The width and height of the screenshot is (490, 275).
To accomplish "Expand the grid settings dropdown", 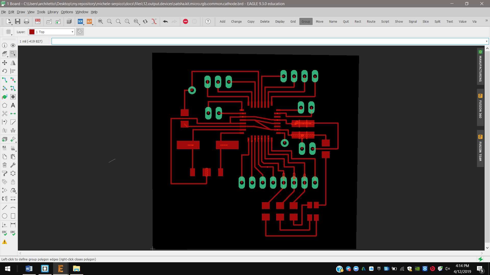I will point(9,32).
